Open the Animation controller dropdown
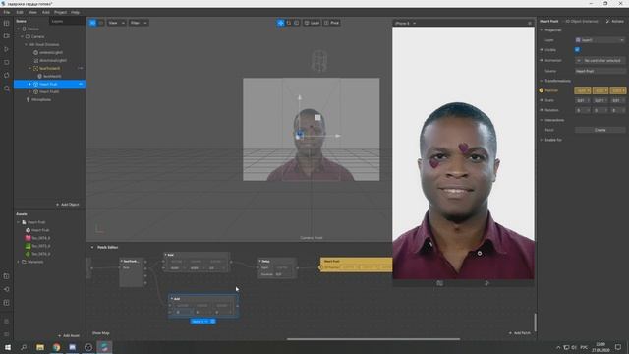This screenshot has width=629, height=354. (600, 60)
